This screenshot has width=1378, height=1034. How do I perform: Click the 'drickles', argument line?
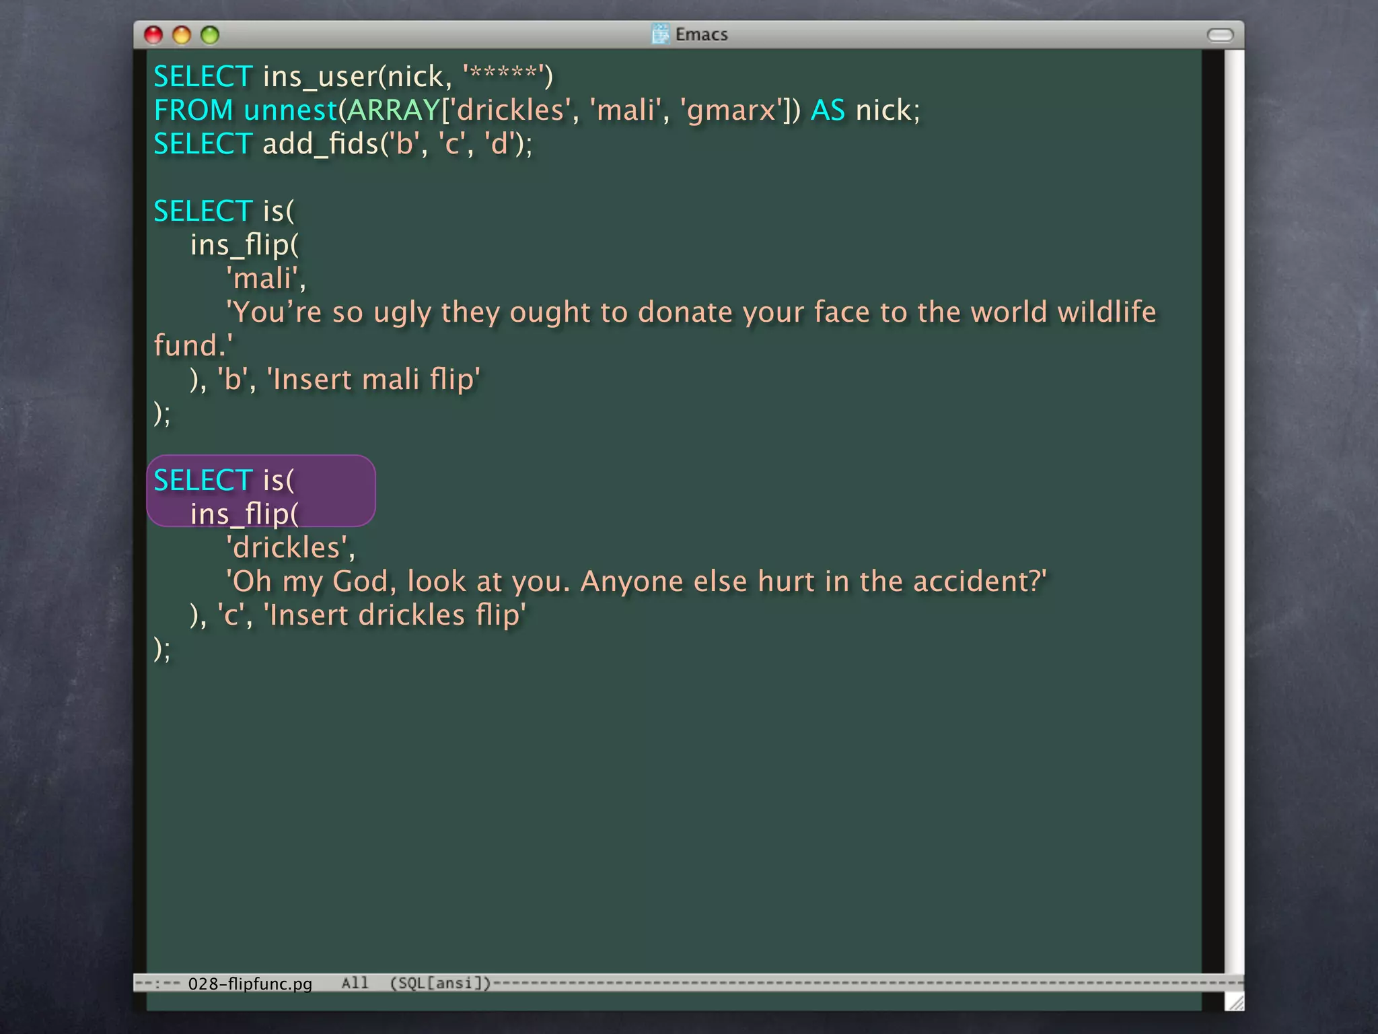[x=291, y=548]
